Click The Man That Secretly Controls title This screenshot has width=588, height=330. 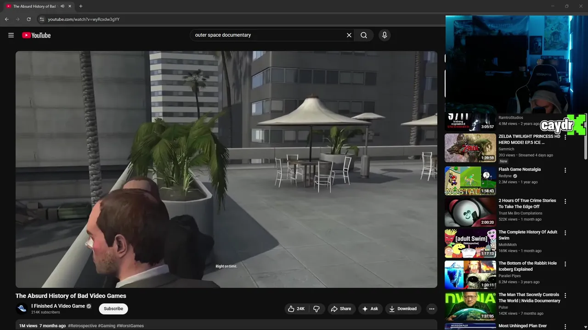click(529, 298)
